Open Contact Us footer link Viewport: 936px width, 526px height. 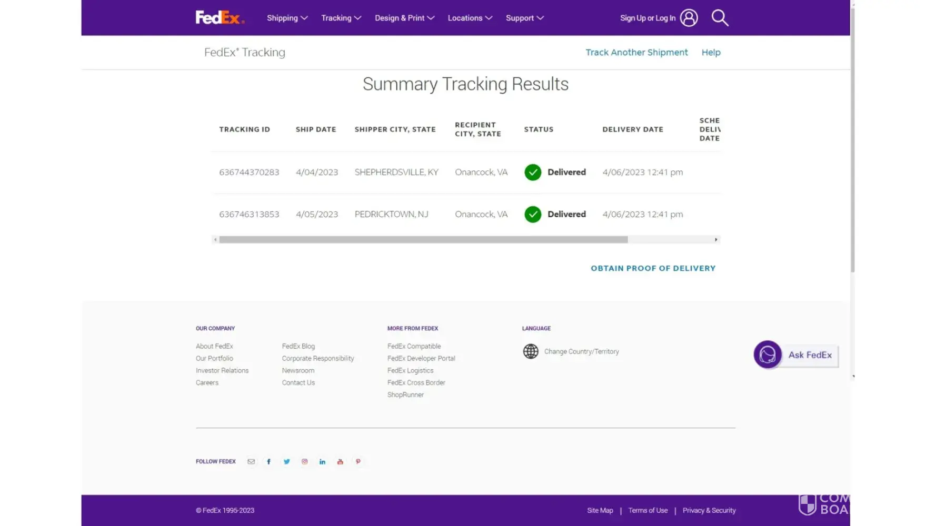point(298,382)
